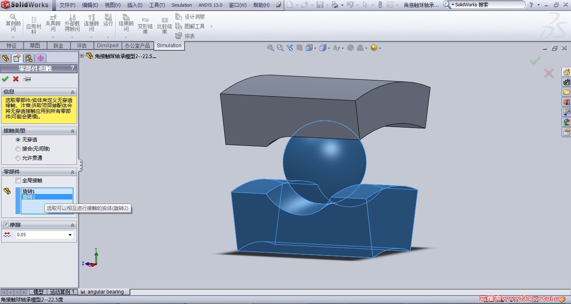
Task: Click the Zoom to Fit icon
Action: tap(271, 48)
